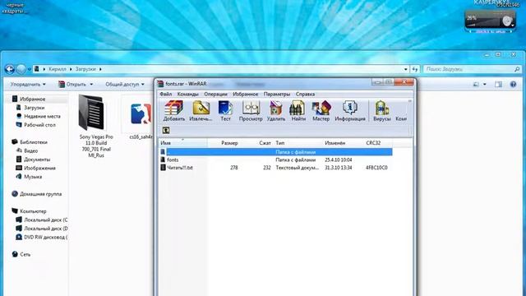526x296 pixels.
Task: Click the Найти (Find) binoculars icon
Action: point(298,111)
